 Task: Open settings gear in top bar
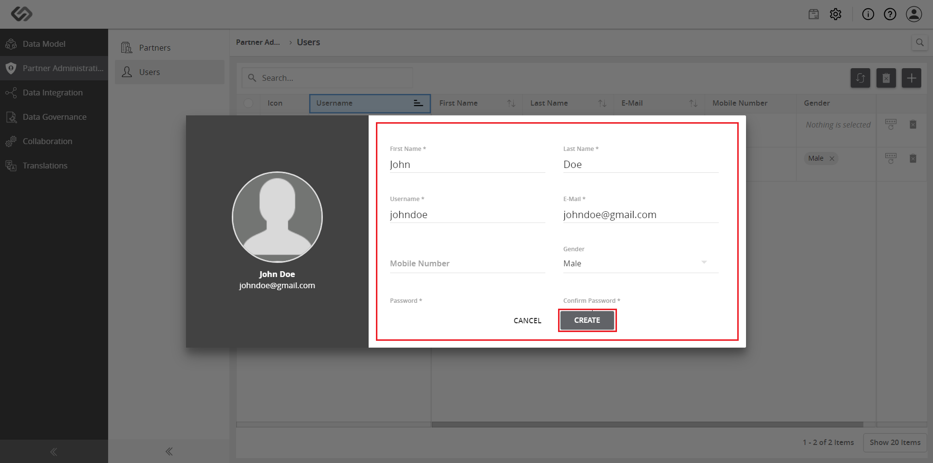(836, 14)
